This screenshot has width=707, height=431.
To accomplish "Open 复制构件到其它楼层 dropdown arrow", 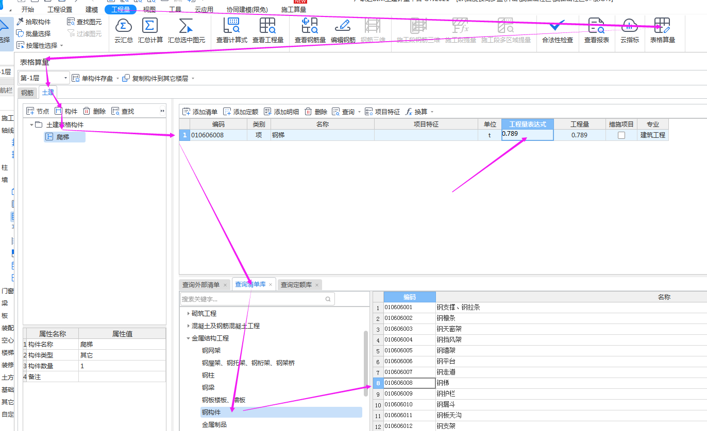I will click(x=193, y=79).
